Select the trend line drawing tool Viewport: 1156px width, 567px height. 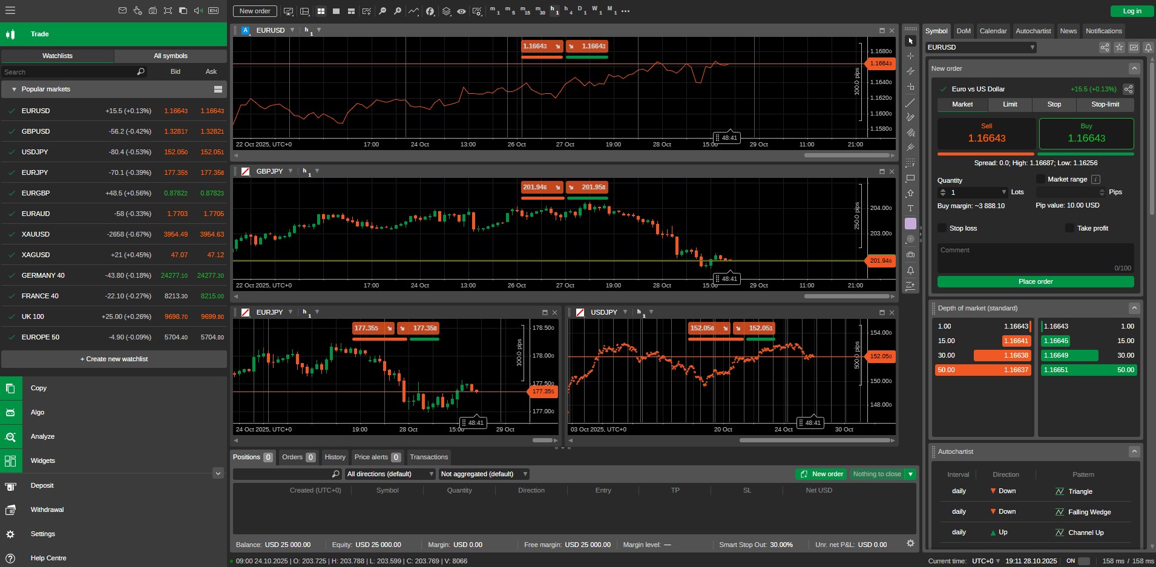click(911, 102)
